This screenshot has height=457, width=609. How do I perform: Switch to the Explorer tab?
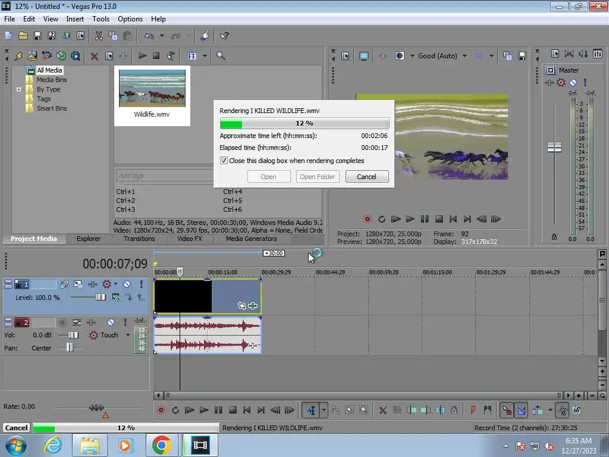tap(88, 239)
